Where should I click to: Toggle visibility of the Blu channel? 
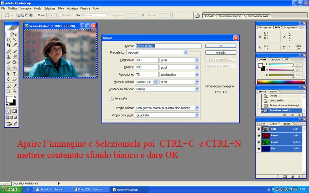coord(259,149)
